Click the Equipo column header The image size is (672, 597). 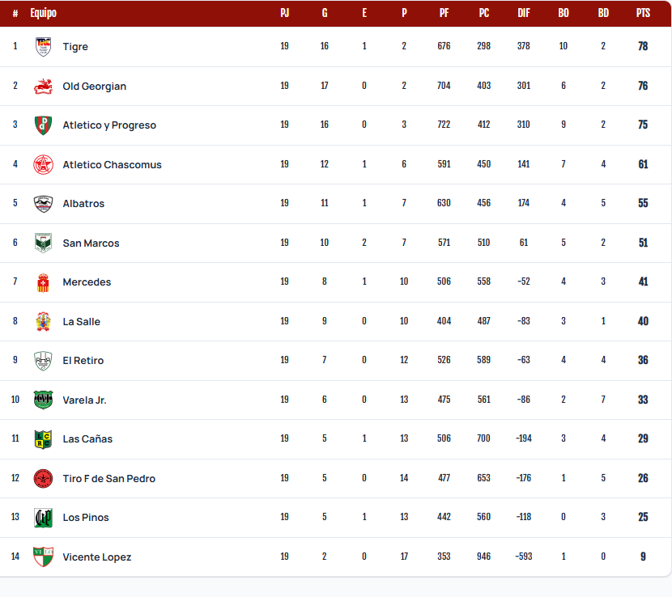coord(43,13)
